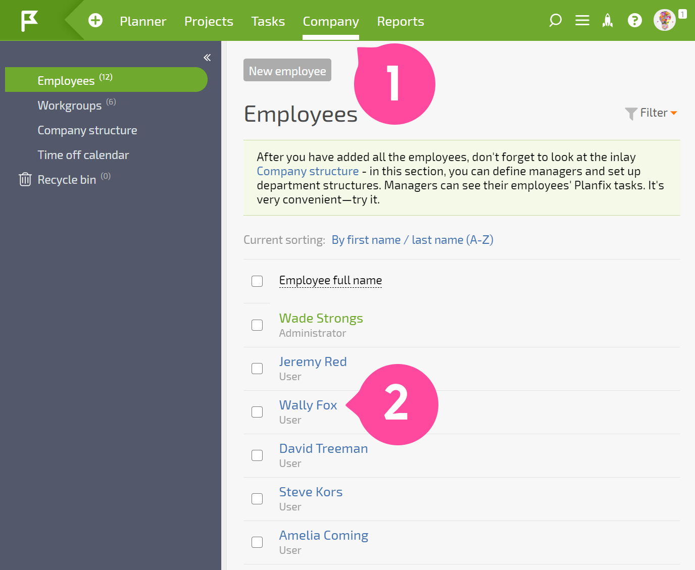Tick the checkbox for David Treeman
The height and width of the screenshot is (570, 695).
click(257, 455)
